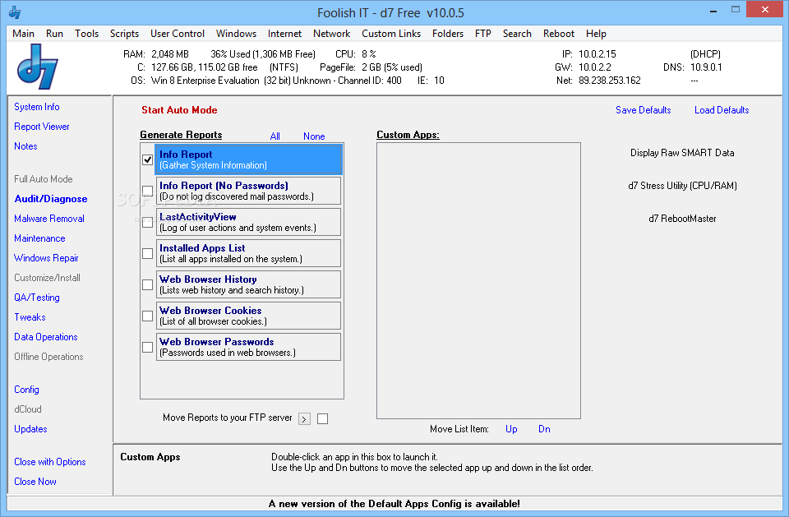789x517 pixels.
Task: Select the Info Report list entry
Action: point(248,159)
